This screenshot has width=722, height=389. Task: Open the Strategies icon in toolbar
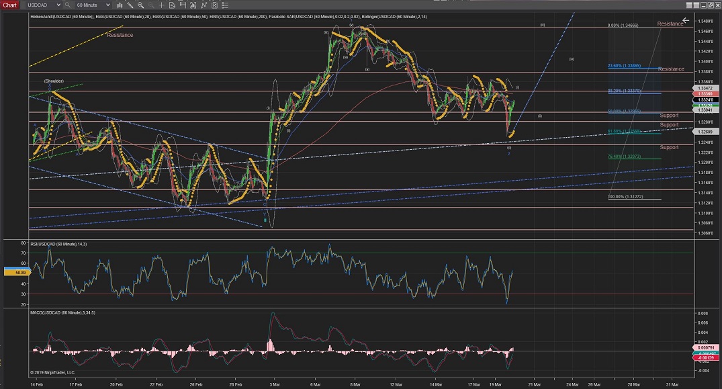pyautogui.click(x=216, y=5)
